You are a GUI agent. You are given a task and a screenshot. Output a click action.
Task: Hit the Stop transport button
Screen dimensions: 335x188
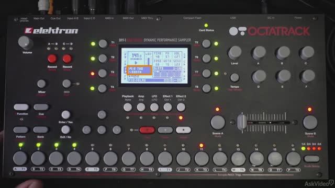[x=183, y=130]
